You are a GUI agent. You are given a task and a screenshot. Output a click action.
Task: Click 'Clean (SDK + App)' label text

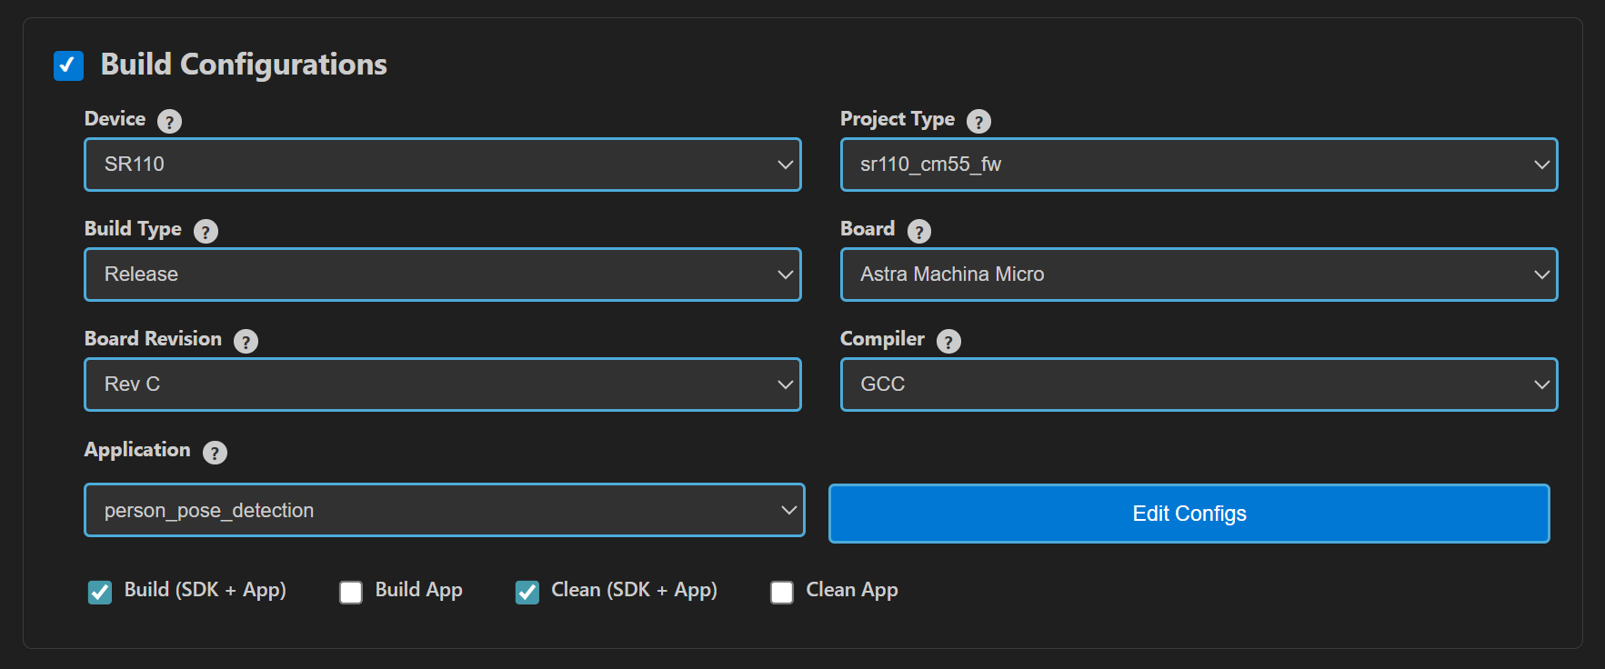635,590
